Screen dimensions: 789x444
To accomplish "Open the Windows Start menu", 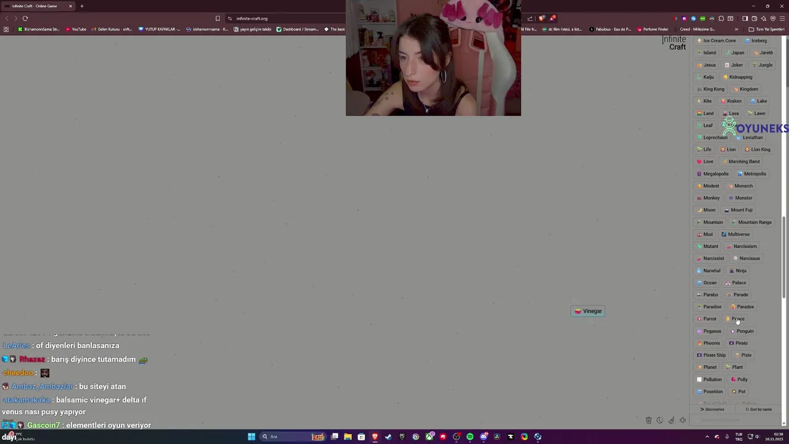I will coord(251,437).
